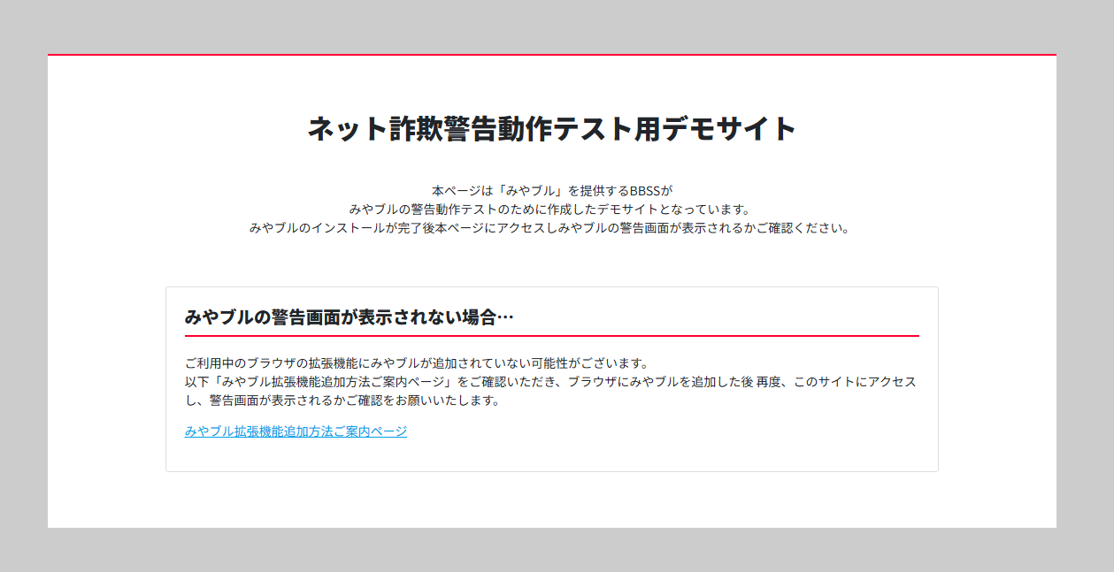Click the blue underlined guide page link
This screenshot has height=572, width=1114.
(x=295, y=431)
